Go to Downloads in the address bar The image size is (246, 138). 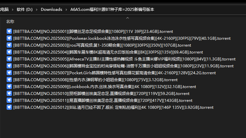point(51,10)
